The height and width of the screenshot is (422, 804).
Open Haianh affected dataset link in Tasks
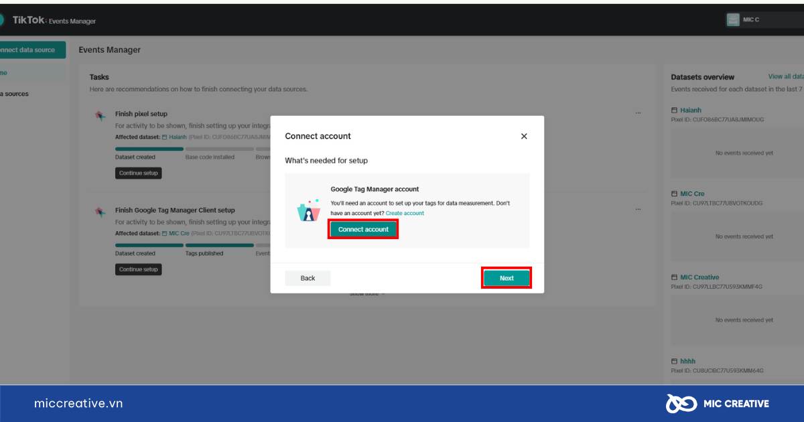click(x=178, y=137)
